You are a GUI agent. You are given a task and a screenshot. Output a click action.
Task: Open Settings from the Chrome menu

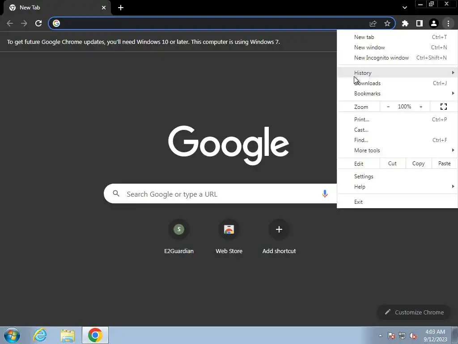point(397,176)
